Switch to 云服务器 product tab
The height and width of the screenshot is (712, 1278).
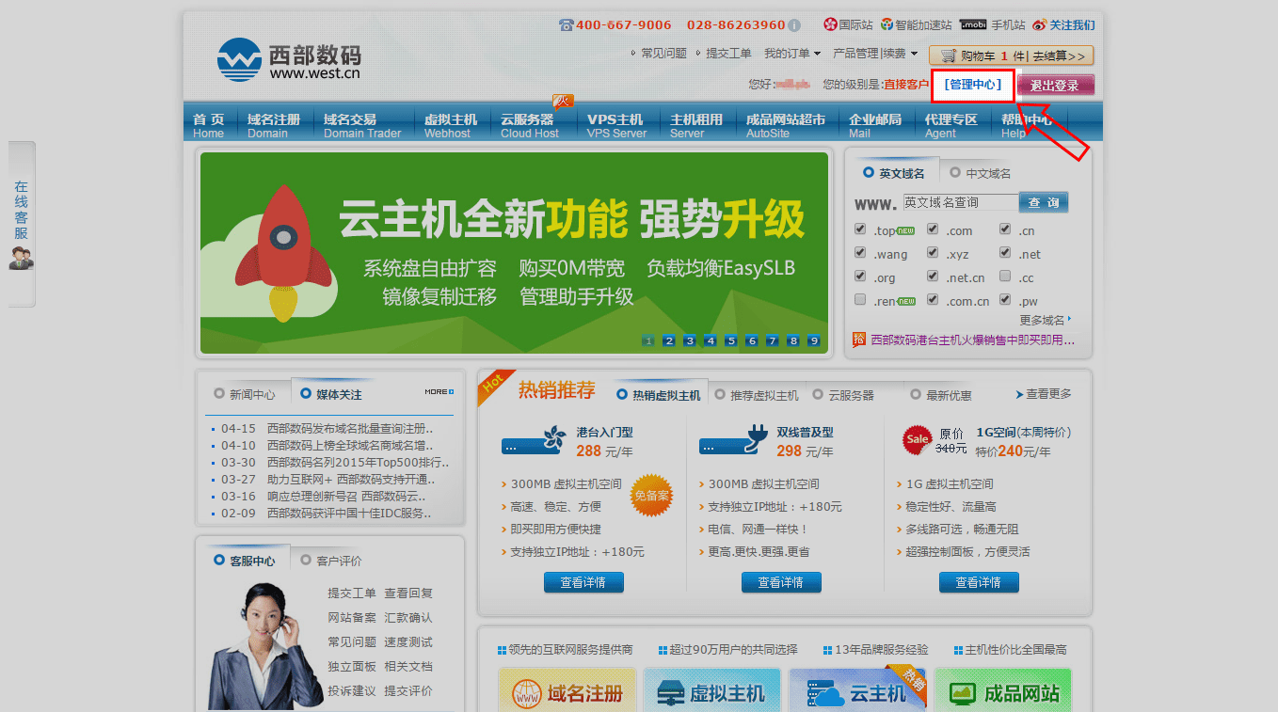click(843, 395)
